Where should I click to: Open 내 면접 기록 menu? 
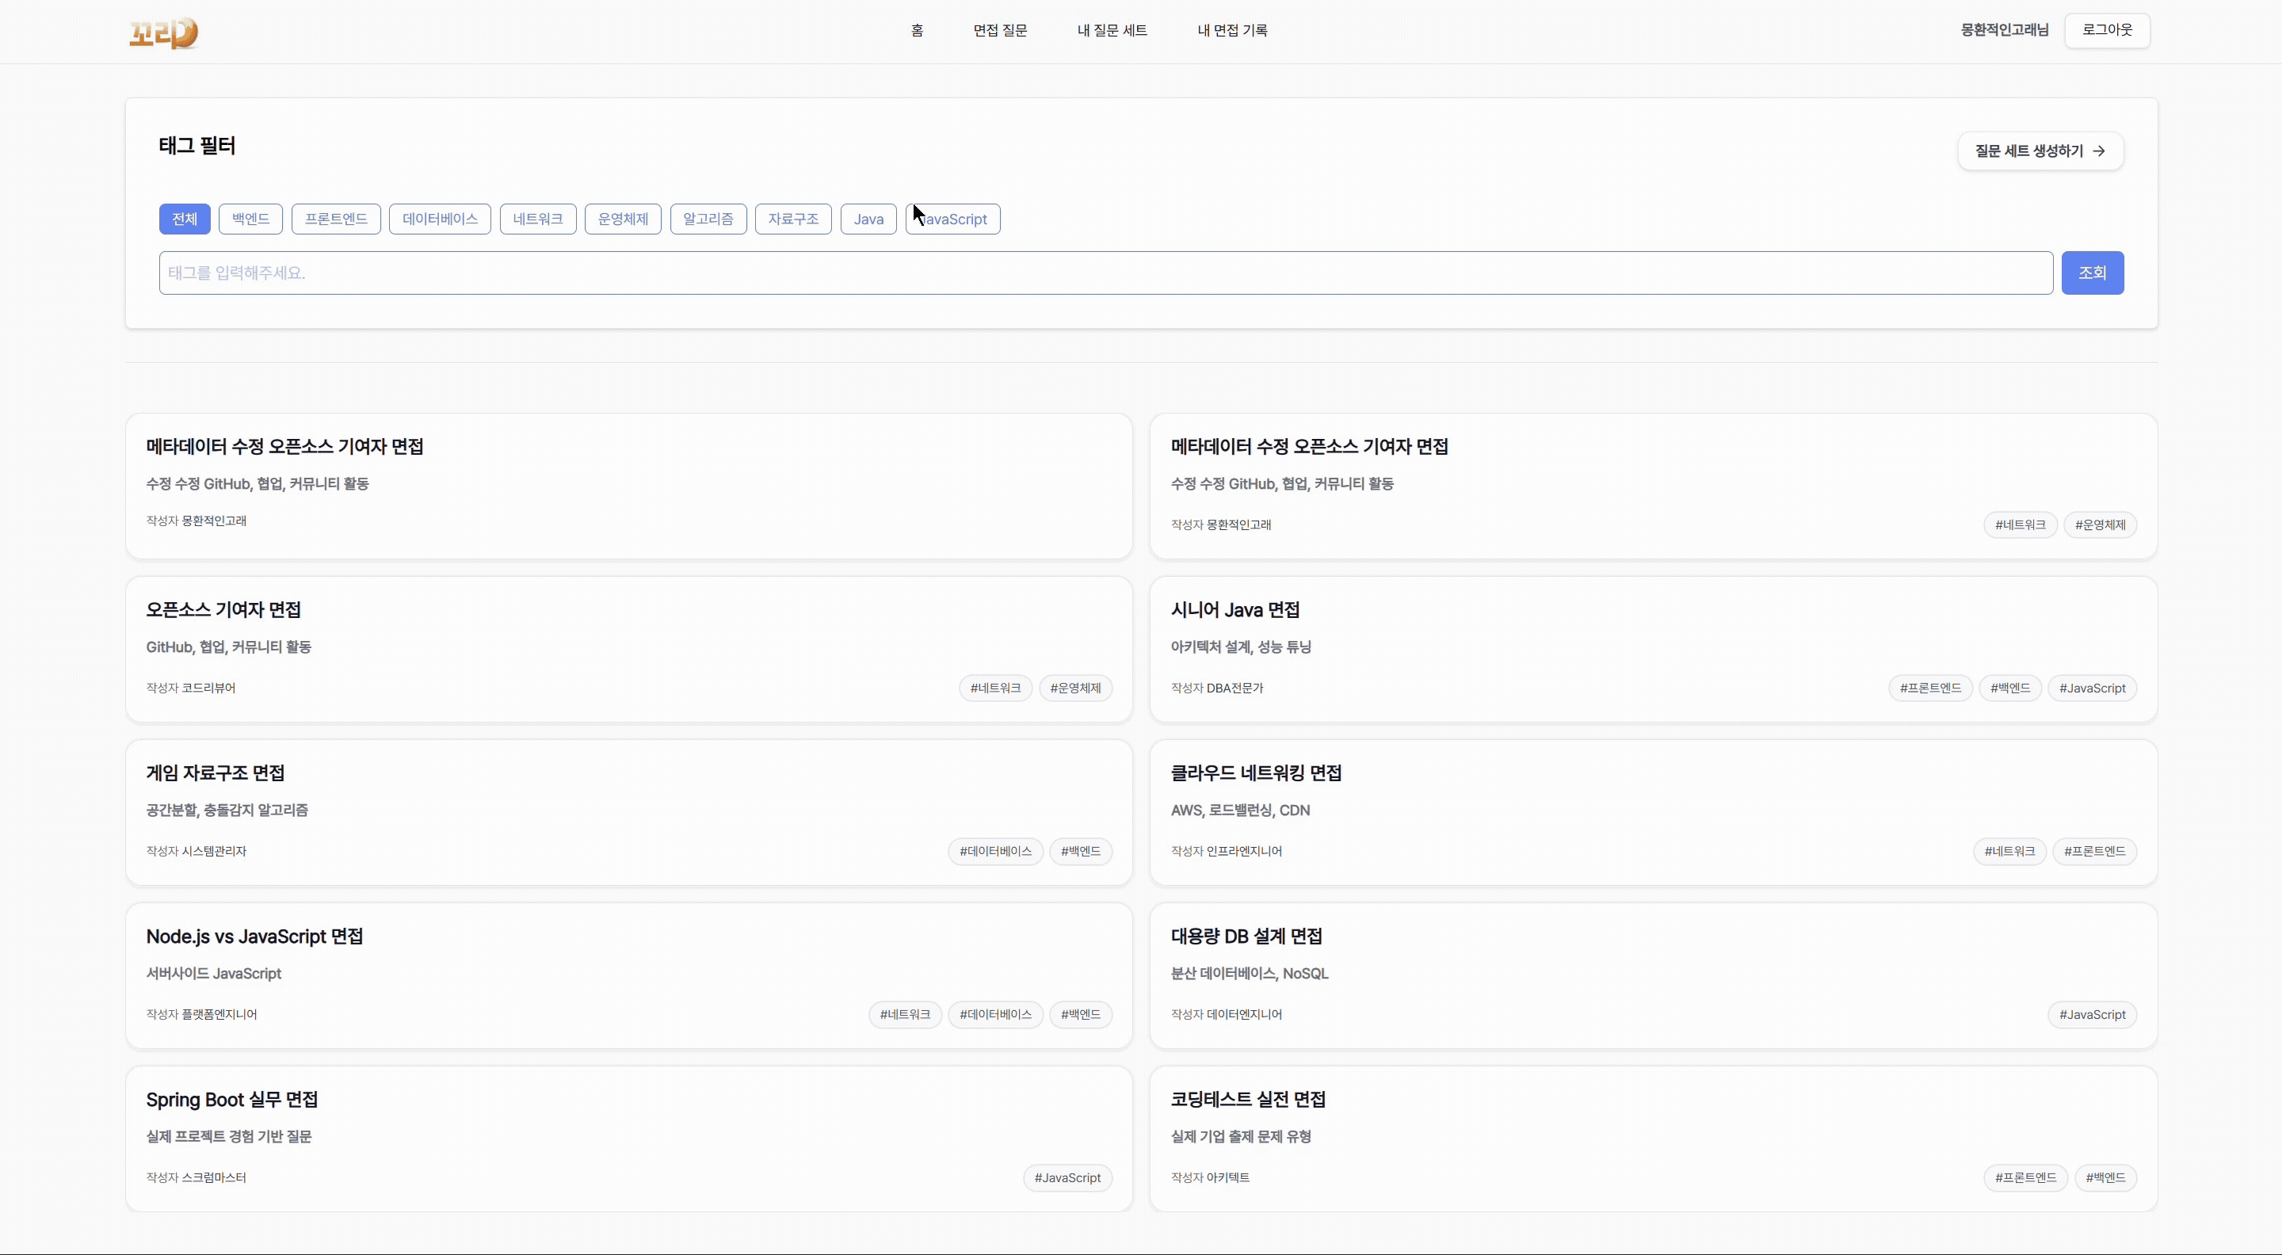pyautogui.click(x=1232, y=31)
